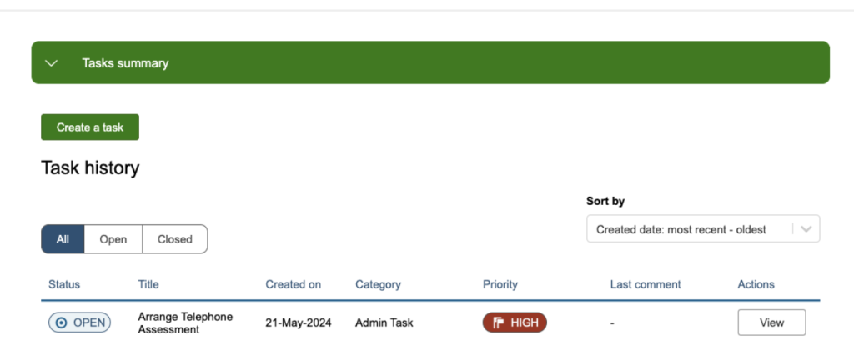Click the Tasks summary header text
Viewport: 854px width, 355px height.
[125, 63]
